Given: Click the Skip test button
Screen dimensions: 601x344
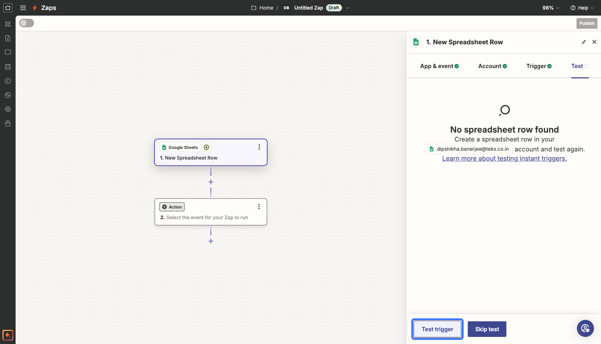Looking at the screenshot, I should pos(487,329).
